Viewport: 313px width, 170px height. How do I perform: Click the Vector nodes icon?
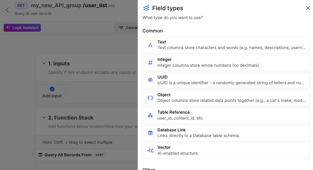[150, 150]
